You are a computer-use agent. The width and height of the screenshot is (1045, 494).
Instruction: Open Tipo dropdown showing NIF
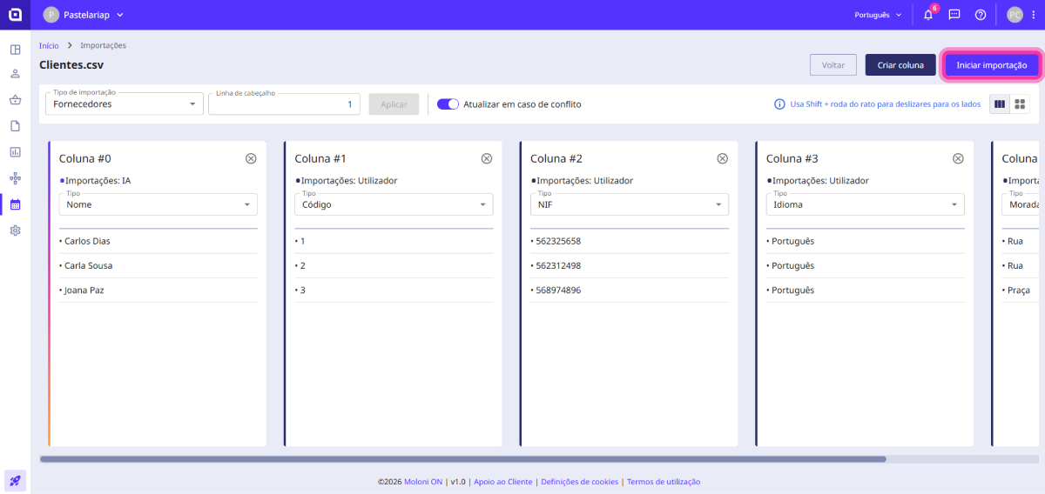(x=630, y=204)
